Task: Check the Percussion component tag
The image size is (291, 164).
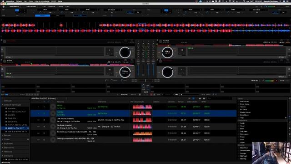Action: 239,134
